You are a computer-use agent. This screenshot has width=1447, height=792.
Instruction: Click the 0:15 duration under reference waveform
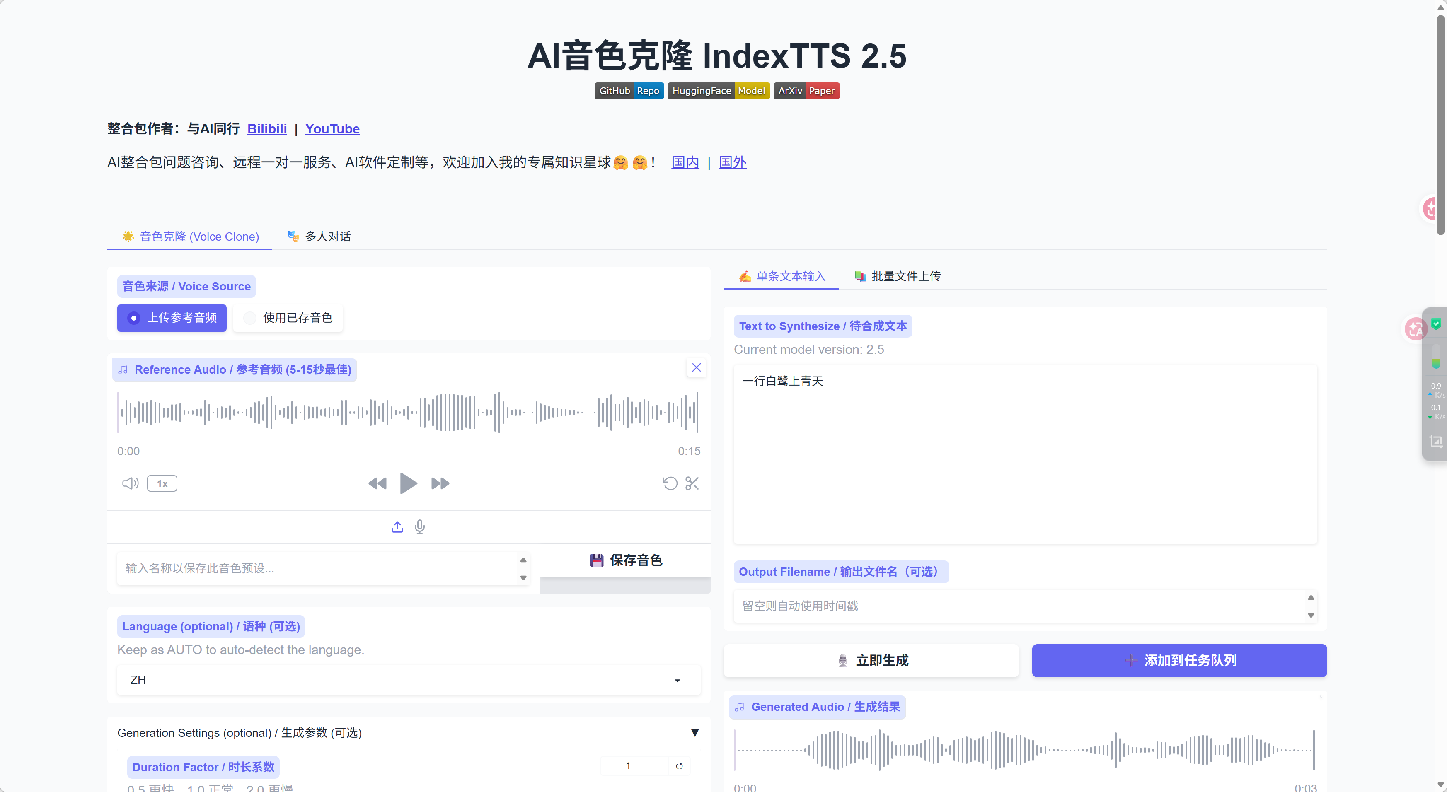point(689,451)
